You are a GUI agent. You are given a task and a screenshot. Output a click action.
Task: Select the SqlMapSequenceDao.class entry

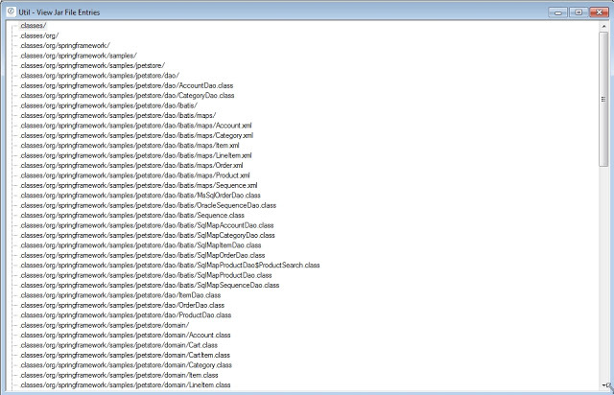click(149, 285)
